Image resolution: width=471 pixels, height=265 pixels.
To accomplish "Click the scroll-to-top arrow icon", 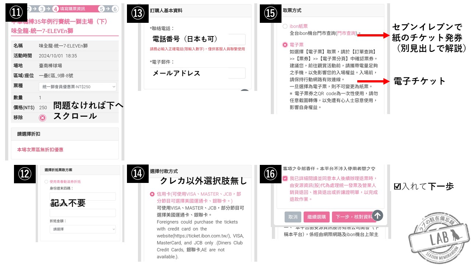I will pyautogui.click(x=378, y=216).
